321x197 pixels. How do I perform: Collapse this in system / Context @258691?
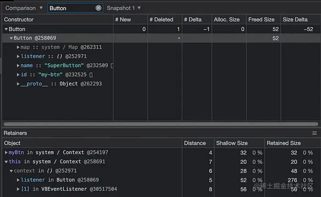[6, 162]
